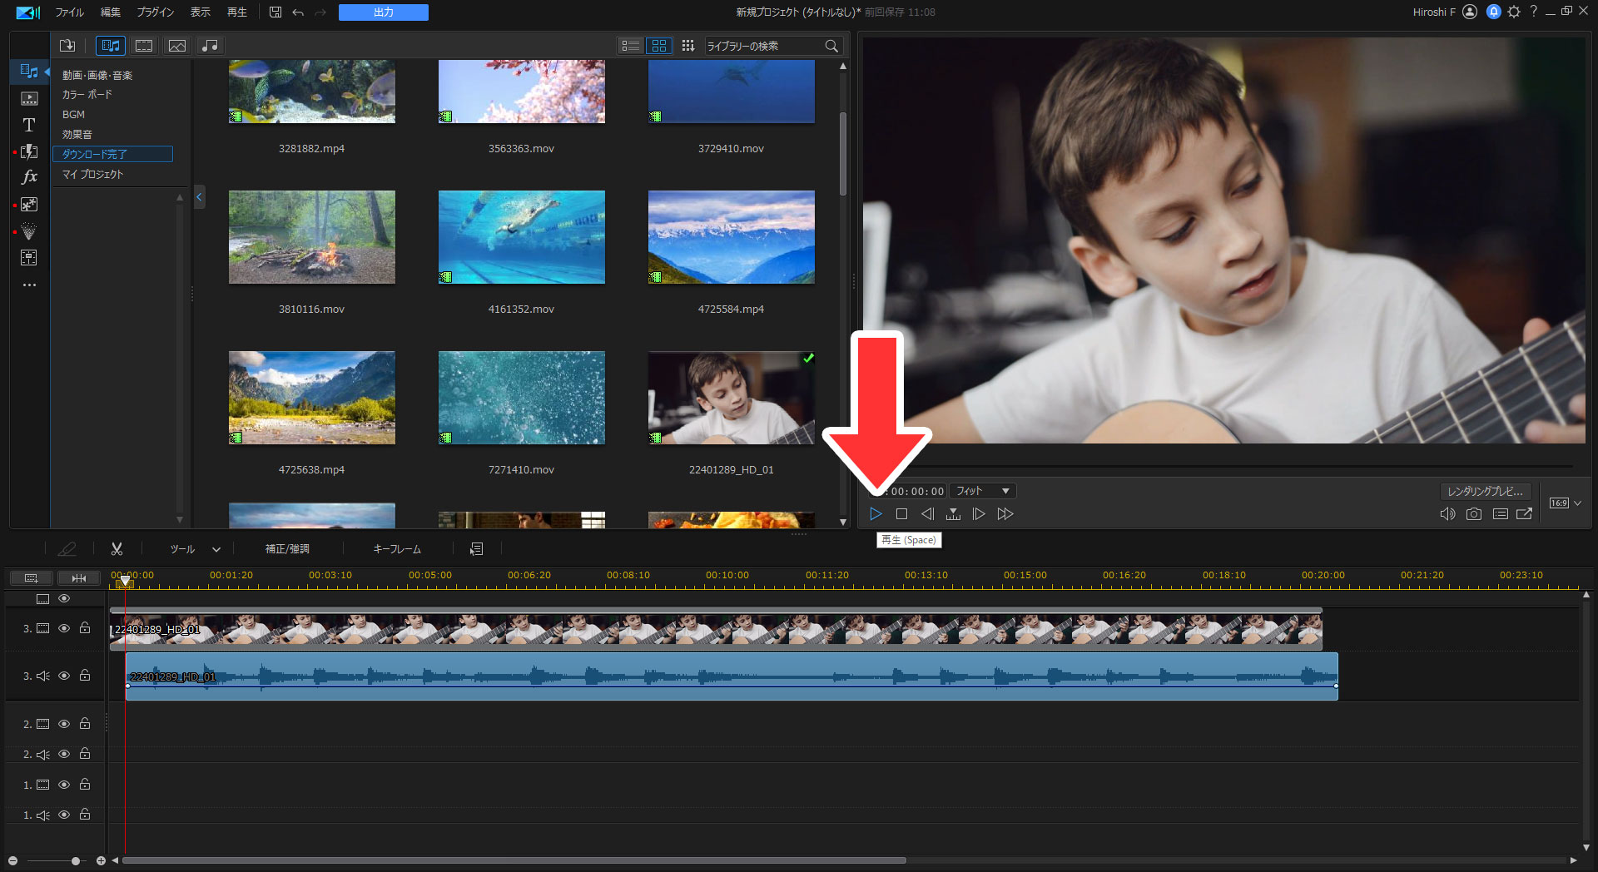Expand more rooms via the ellipsis icon

(x=29, y=285)
